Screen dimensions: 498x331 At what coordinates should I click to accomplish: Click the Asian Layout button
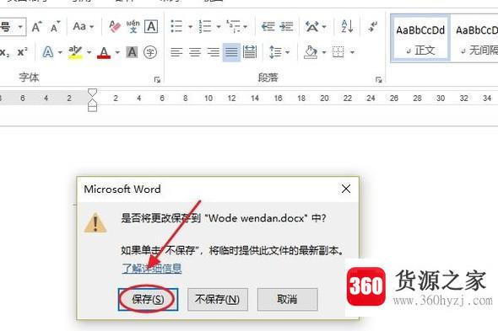tap(312, 26)
